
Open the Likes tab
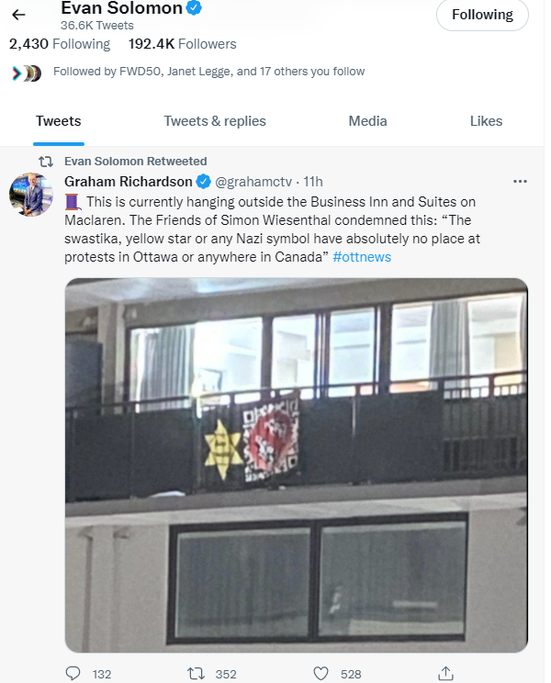tap(486, 121)
